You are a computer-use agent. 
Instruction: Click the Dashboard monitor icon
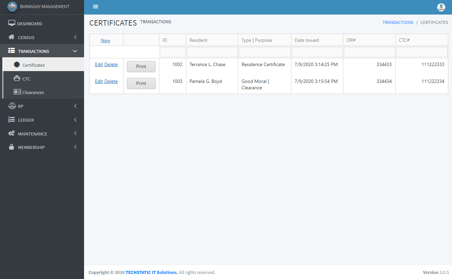click(12, 23)
